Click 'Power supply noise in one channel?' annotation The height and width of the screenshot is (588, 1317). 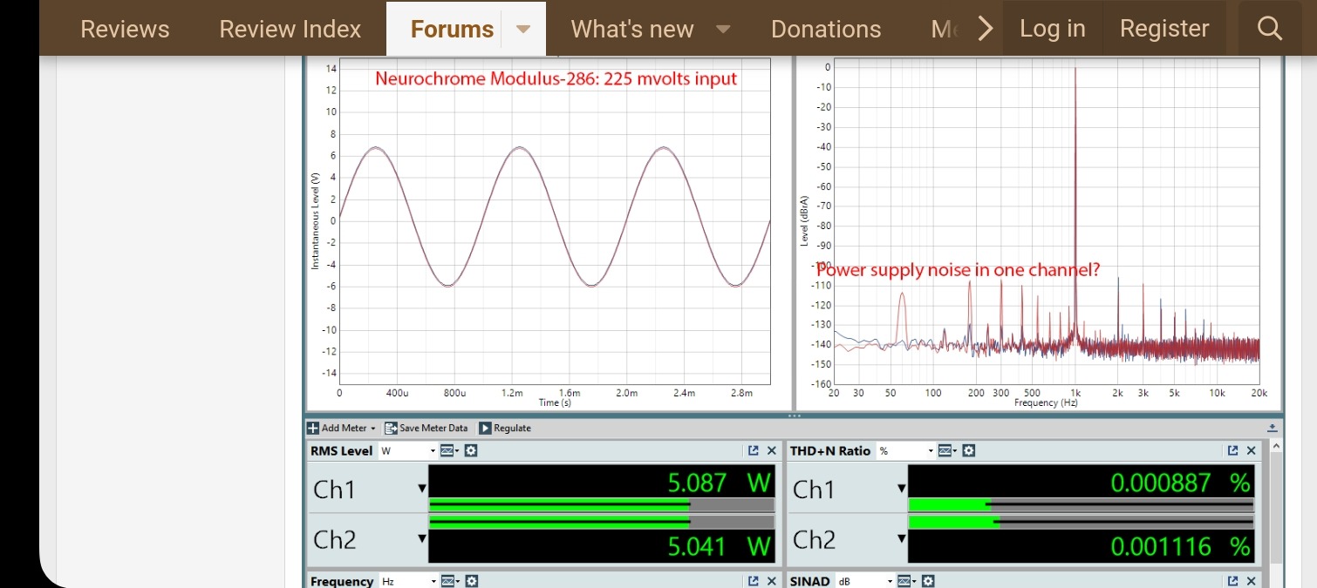tap(958, 270)
